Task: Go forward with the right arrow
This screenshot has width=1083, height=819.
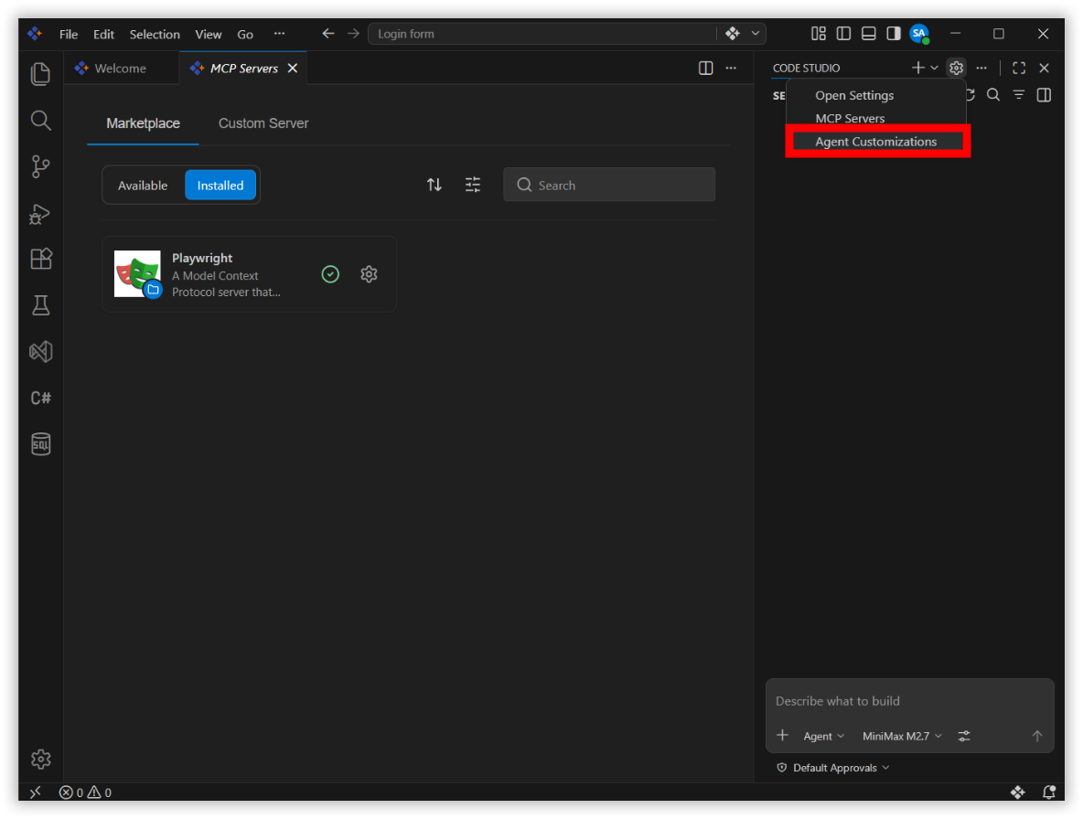Action: click(353, 33)
